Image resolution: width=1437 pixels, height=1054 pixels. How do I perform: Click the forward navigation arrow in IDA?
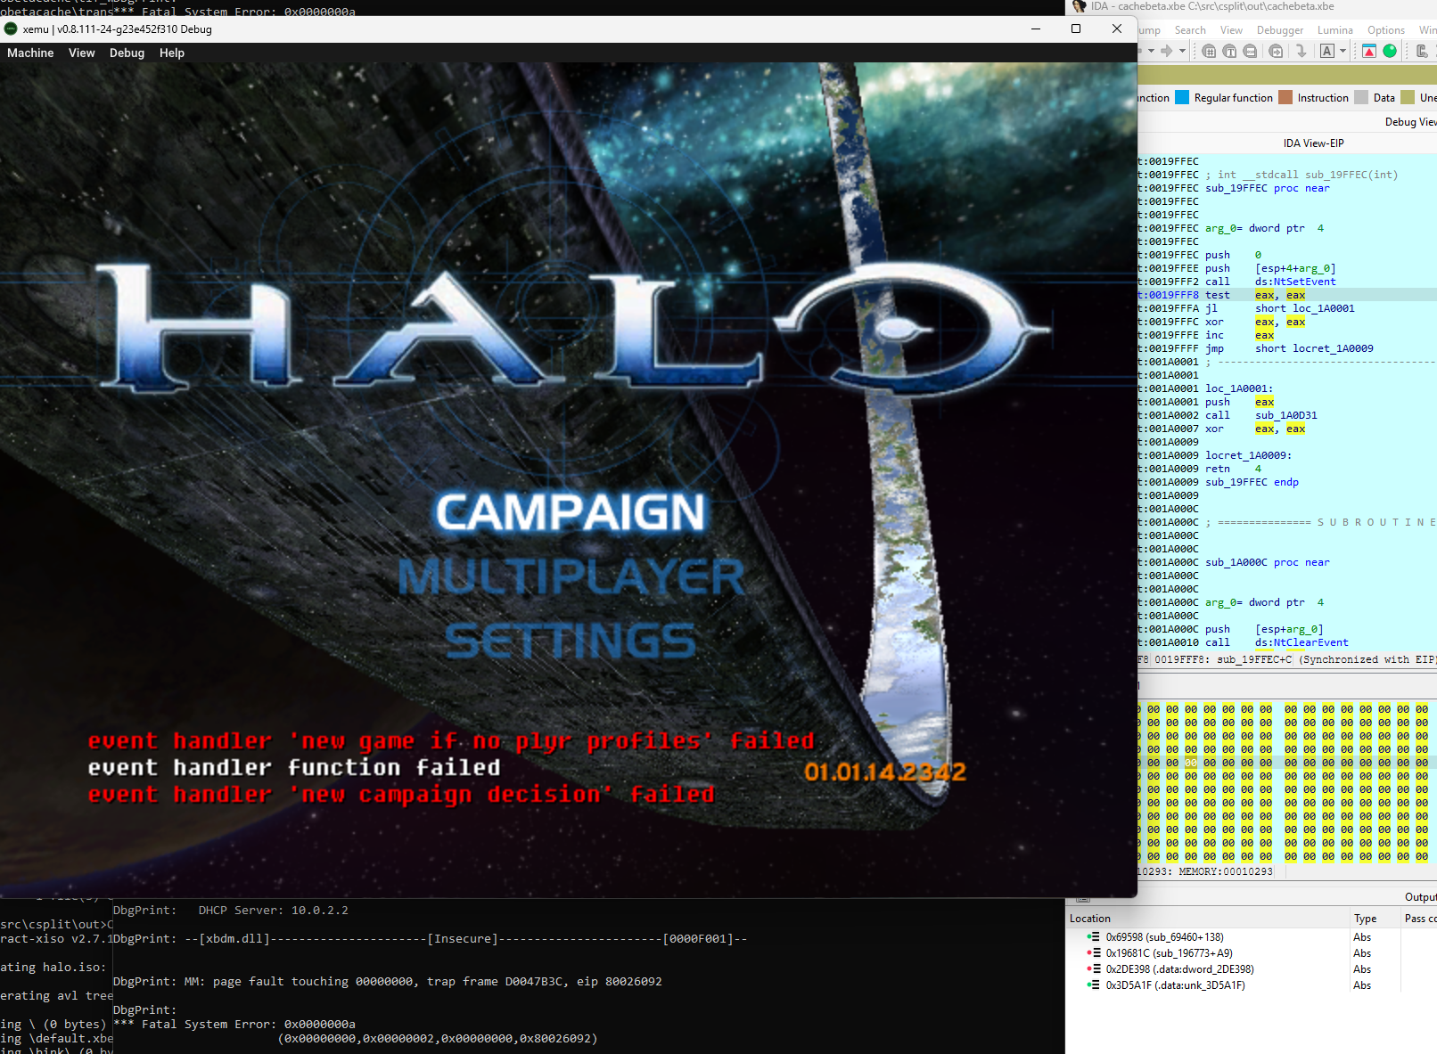1166,52
